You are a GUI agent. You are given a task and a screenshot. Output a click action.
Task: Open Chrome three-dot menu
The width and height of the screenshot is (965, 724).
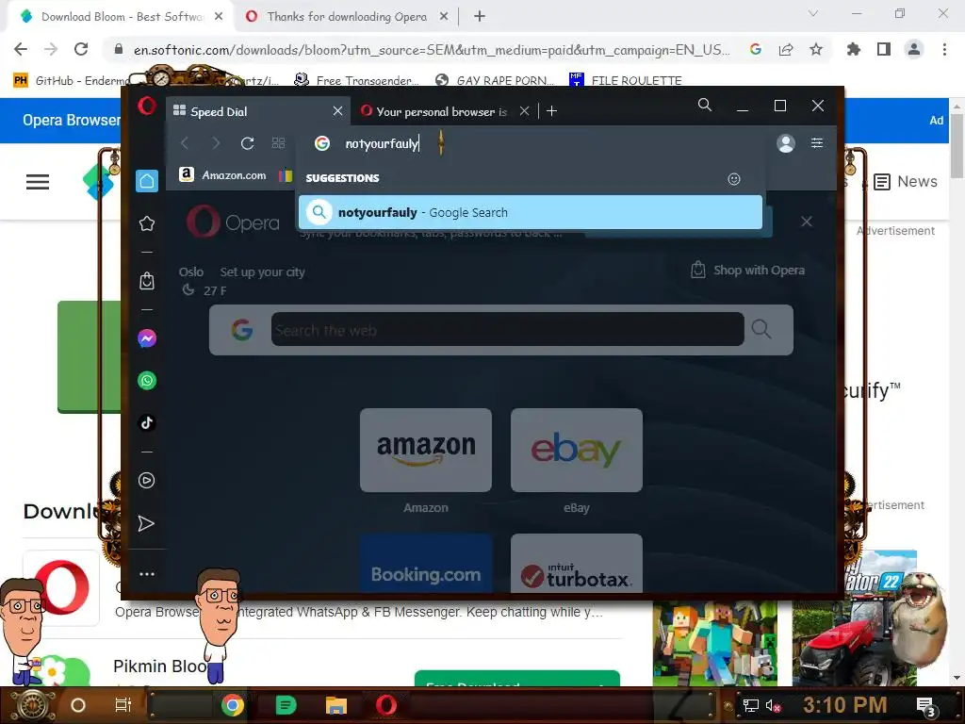coord(944,49)
